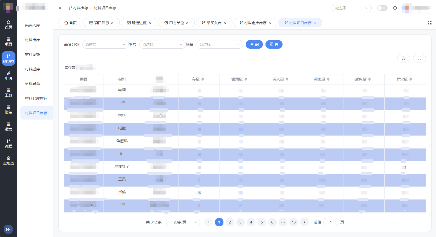Viewport: 436px width, 237px height.
Task: Go to page 2
Action: pos(230,222)
